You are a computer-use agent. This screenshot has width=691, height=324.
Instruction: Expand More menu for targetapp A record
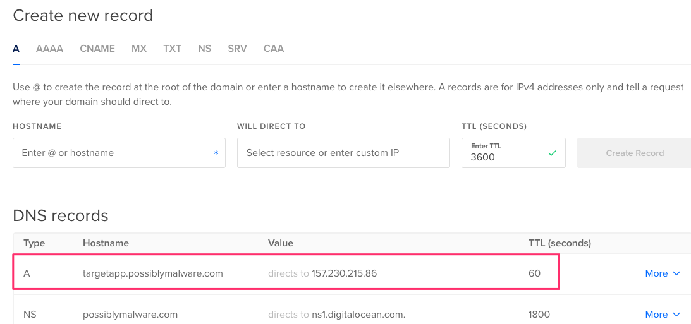point(663,273)
